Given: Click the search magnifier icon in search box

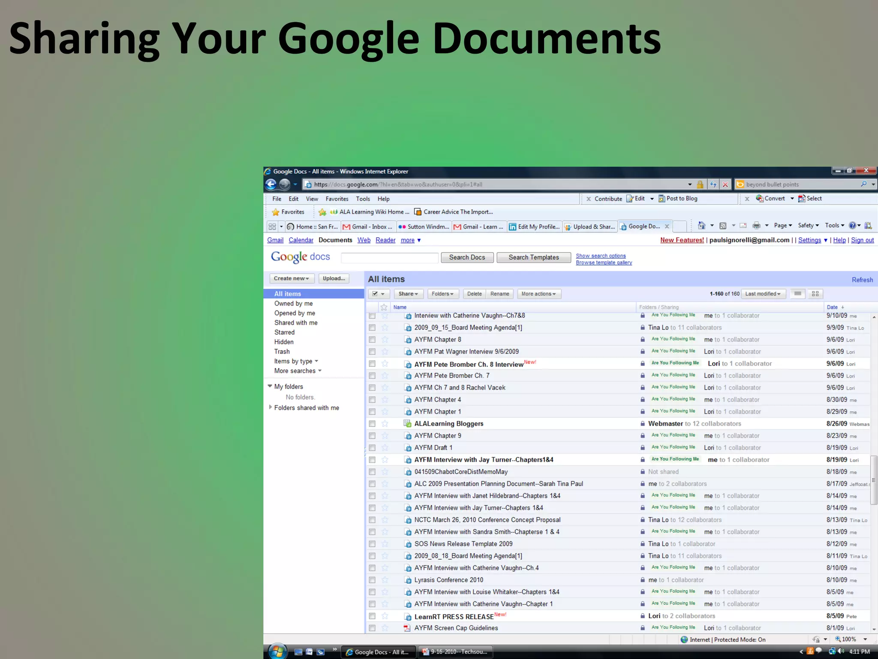Looking at the screenshot, I should [x=864, y=184].
